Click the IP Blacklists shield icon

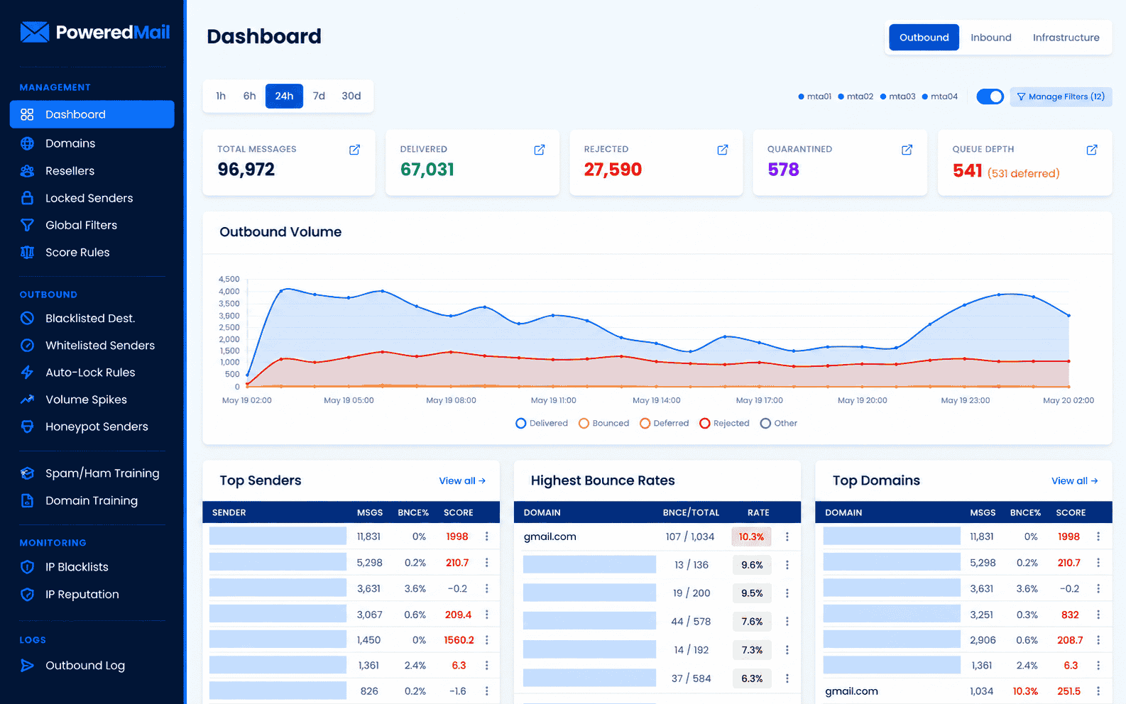click(x=27, y=567)
